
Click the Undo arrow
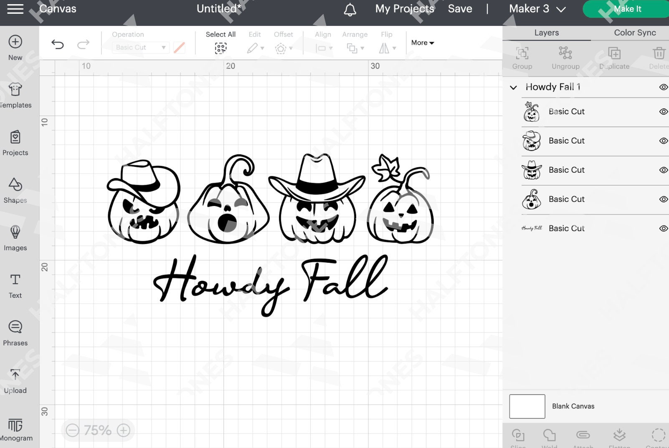coord(58,44)
